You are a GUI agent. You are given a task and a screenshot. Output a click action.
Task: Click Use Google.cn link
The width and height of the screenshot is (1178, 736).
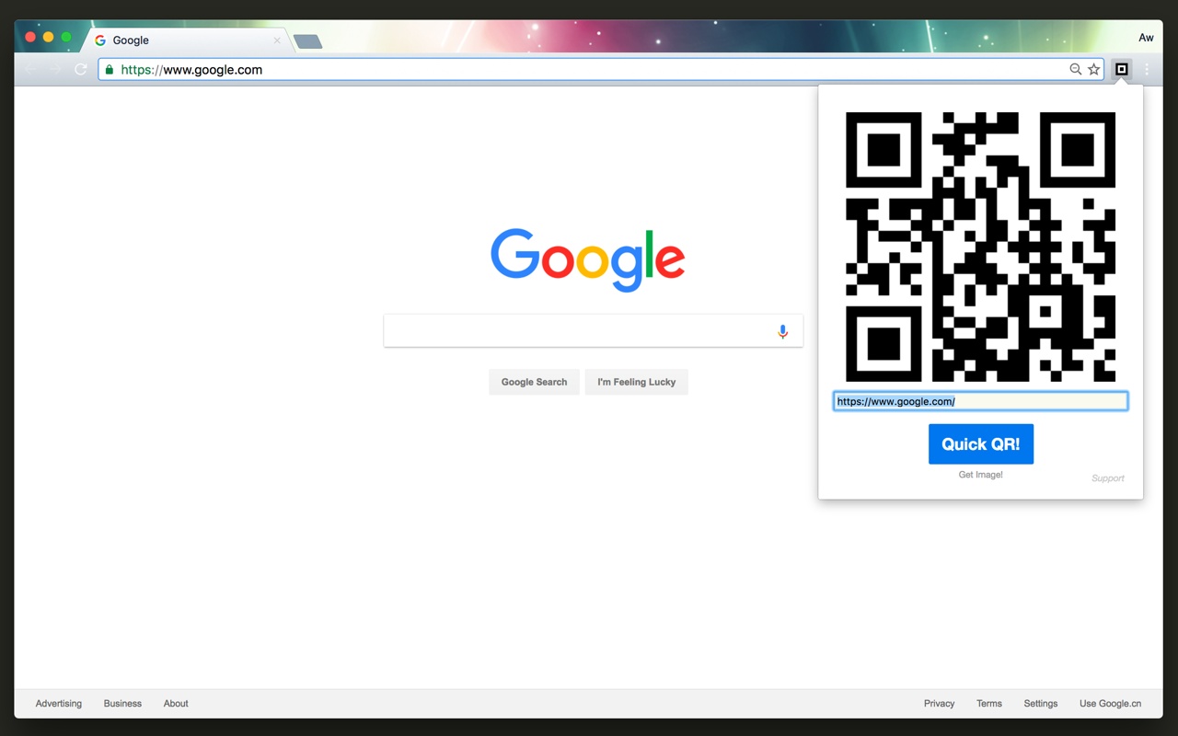tap(1111, 704)
